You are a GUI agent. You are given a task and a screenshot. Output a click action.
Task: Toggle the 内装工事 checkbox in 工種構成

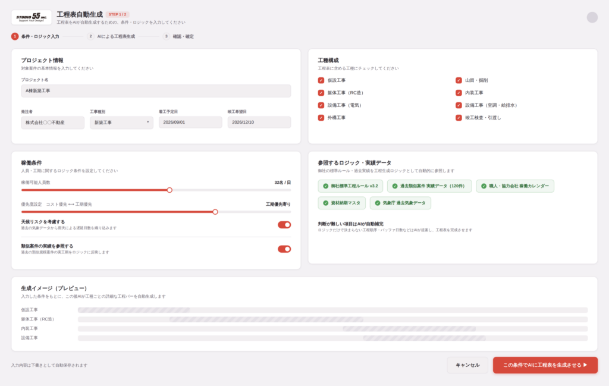click(459, 93)
